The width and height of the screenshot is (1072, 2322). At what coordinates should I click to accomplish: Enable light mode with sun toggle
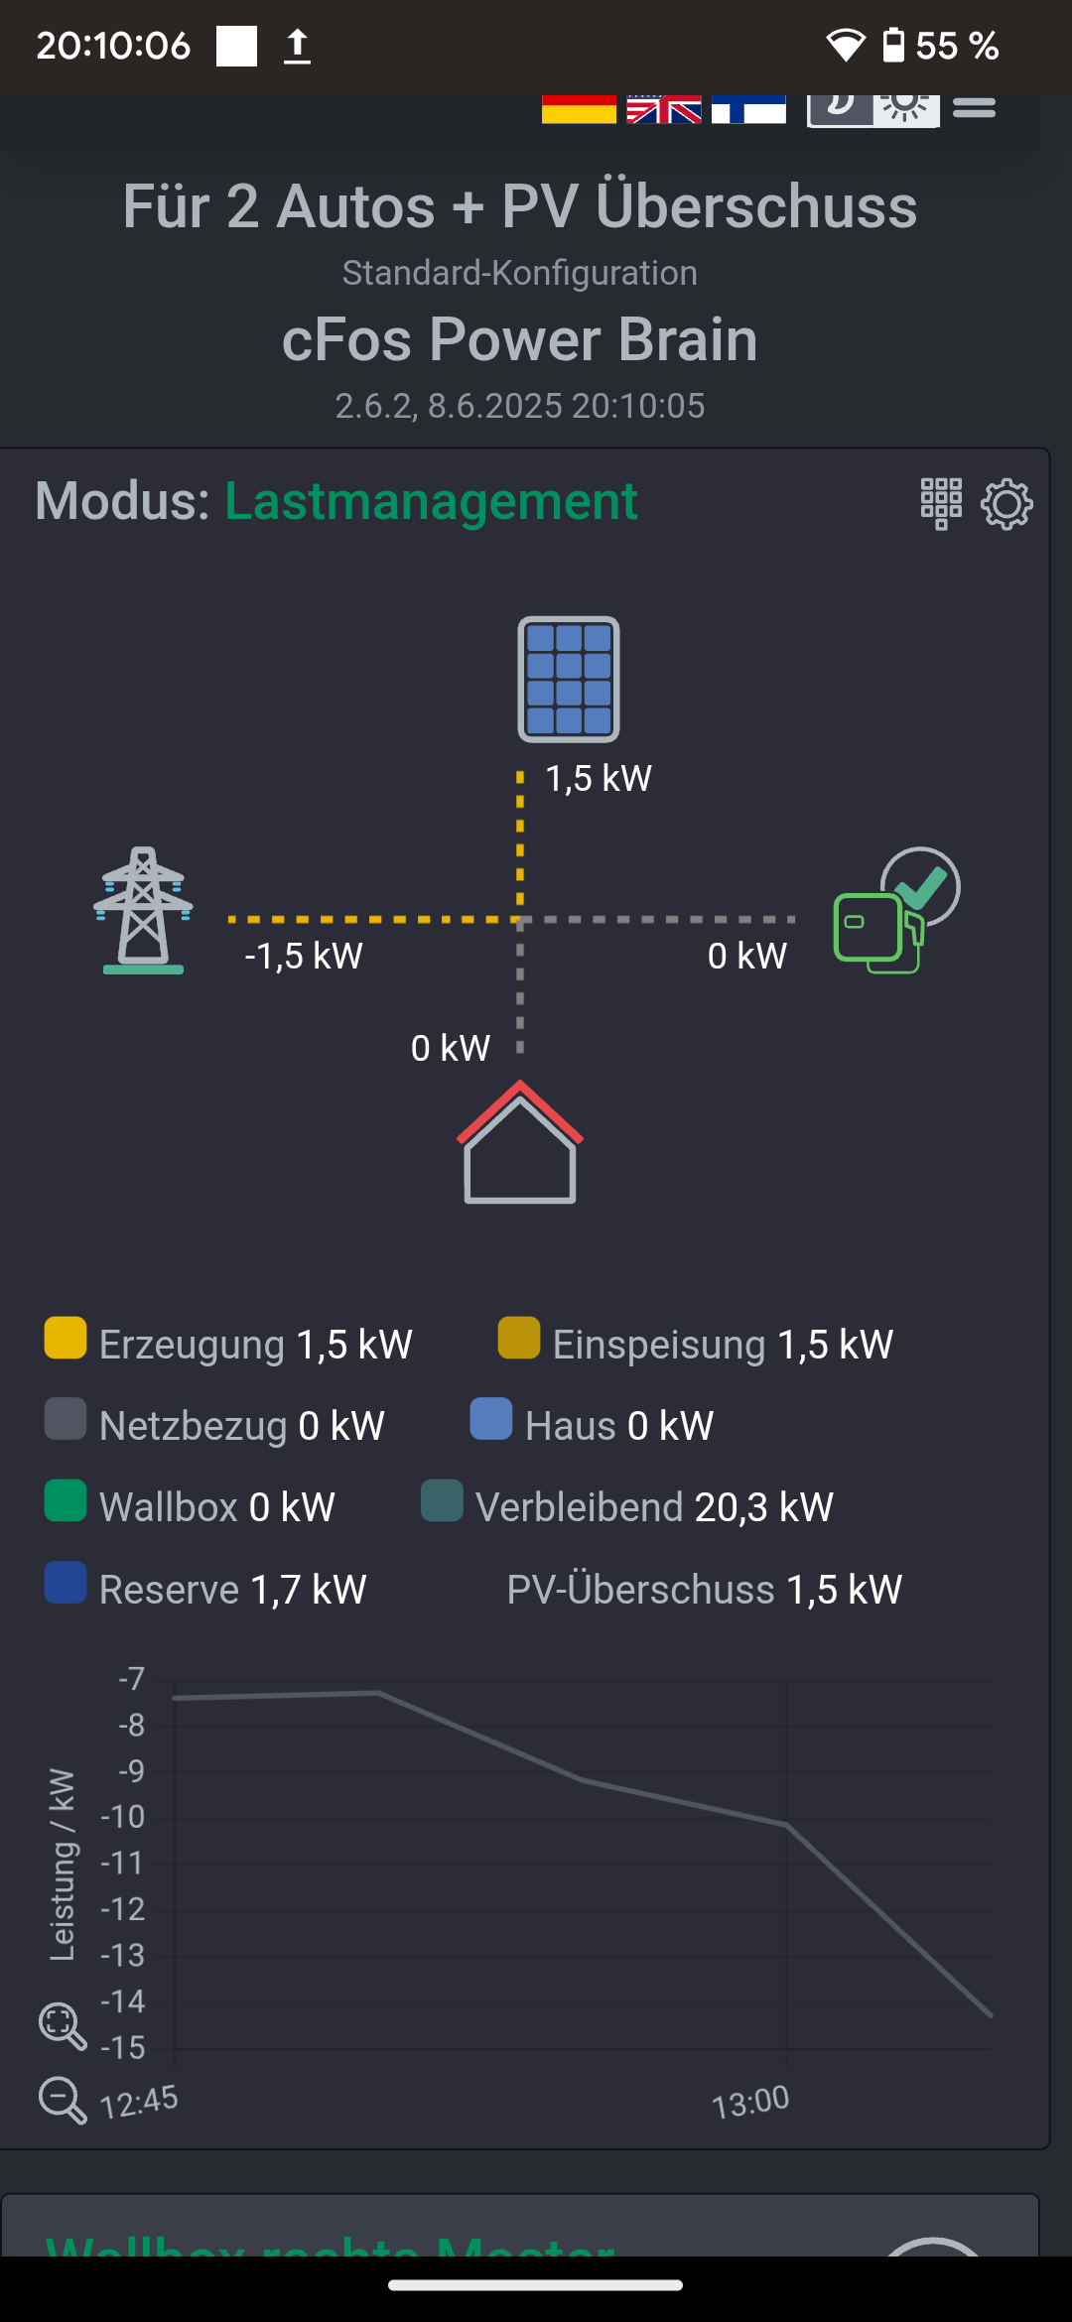pyautogui.click(x=906, y=109)
